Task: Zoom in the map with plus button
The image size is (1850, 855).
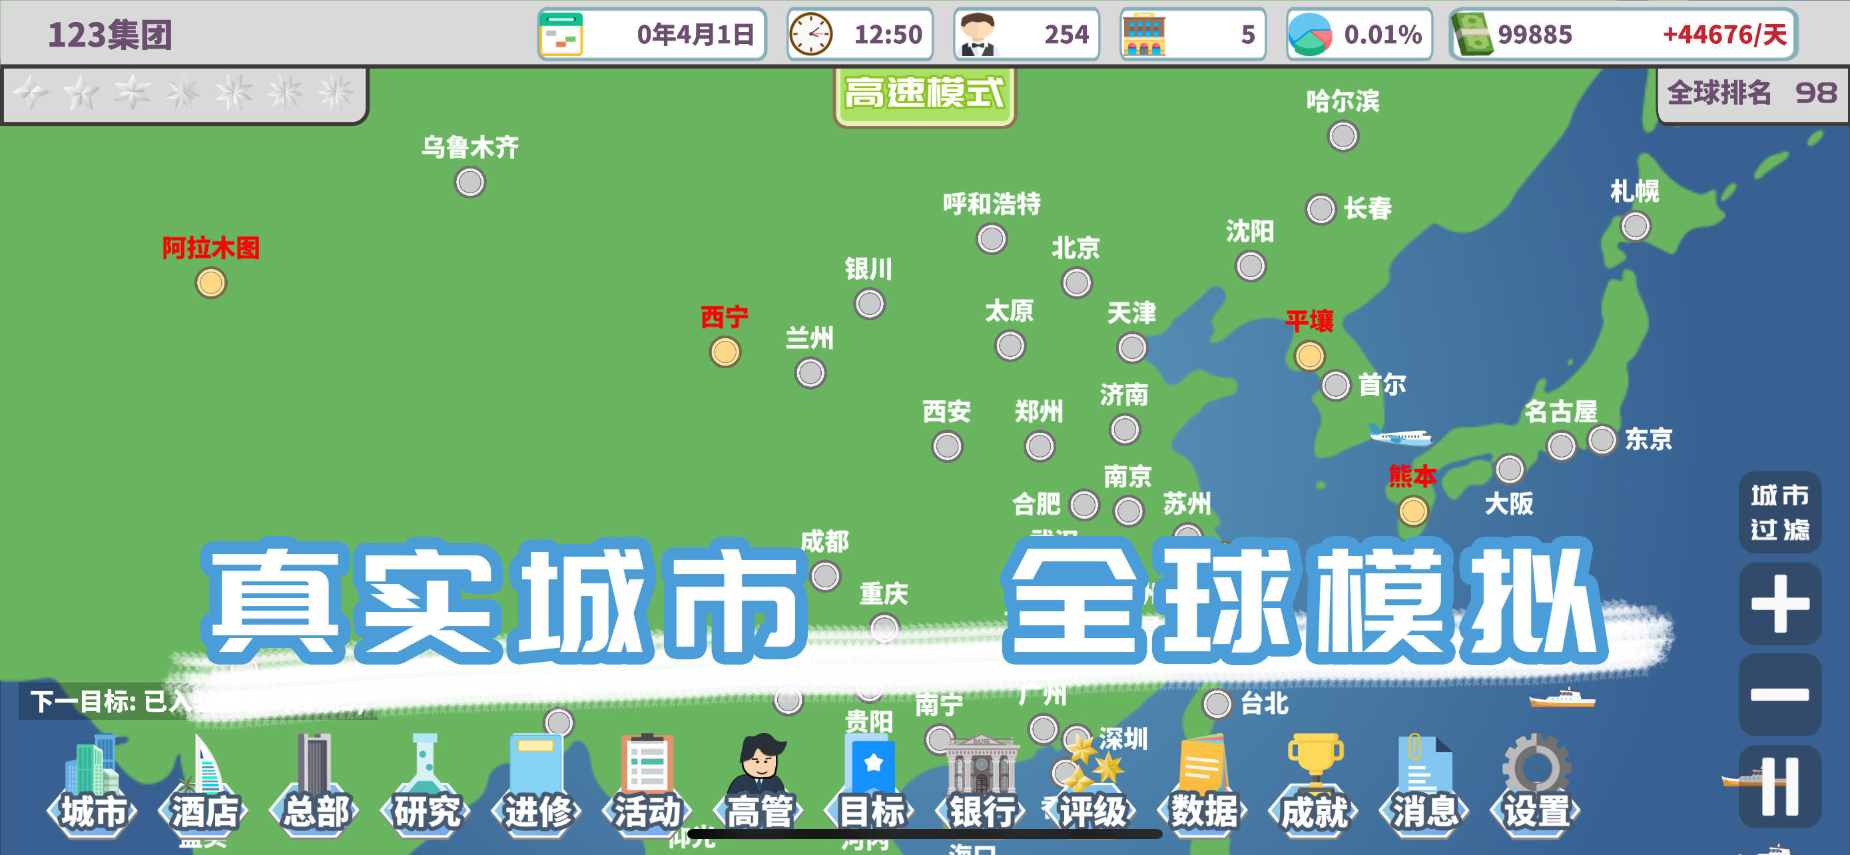Action: [x=1779, y=604]
